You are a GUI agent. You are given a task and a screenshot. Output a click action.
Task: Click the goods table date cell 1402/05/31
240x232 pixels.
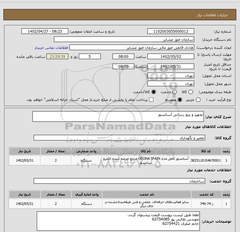(x=25, y=160)
